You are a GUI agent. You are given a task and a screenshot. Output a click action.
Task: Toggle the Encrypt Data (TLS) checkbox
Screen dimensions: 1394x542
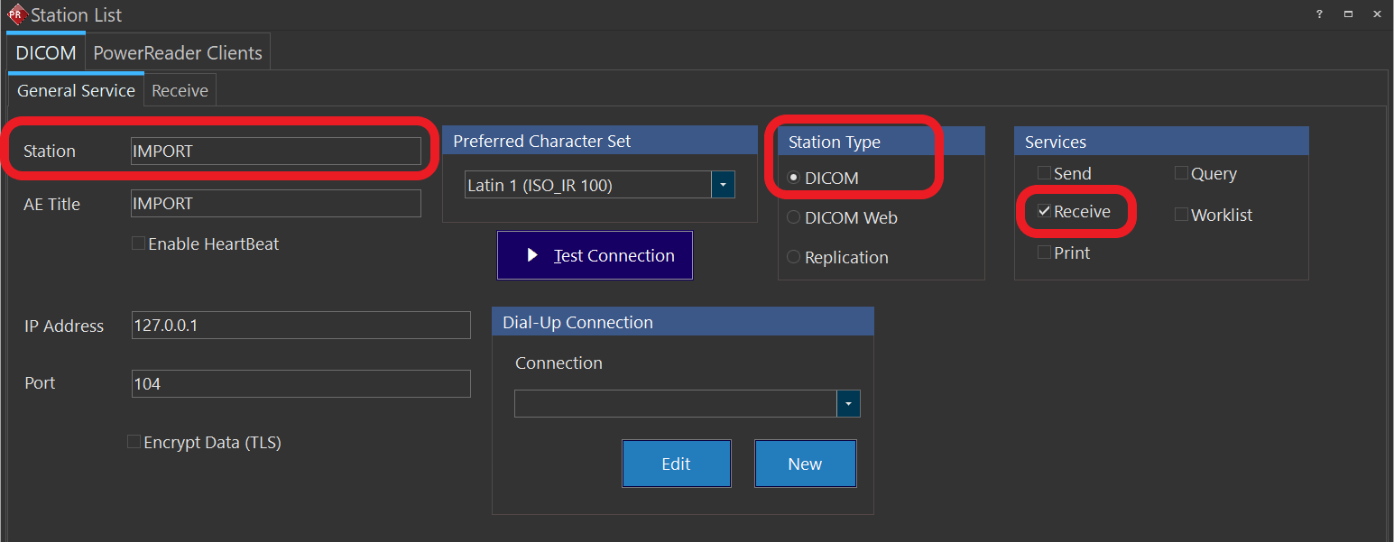click(134, 442)
